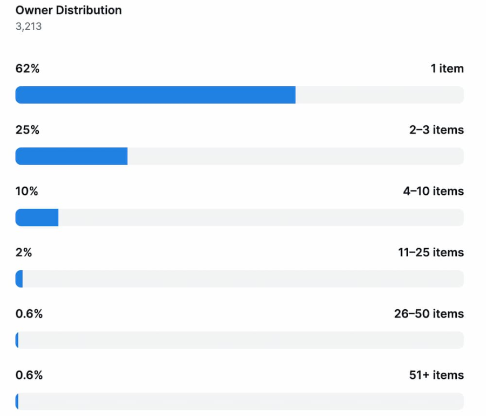Viewport: 486px width, 416px height.
Task: Select the 4–10 items label
Action: pos(433,192)
